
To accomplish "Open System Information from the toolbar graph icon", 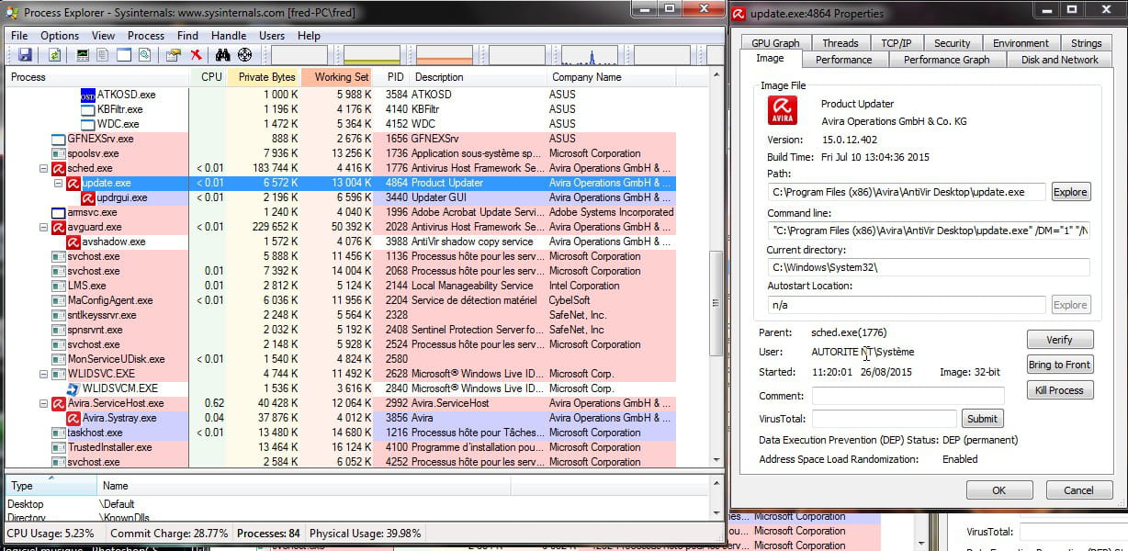I will (83, 55).
